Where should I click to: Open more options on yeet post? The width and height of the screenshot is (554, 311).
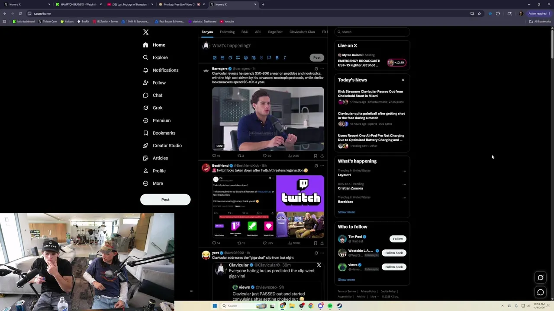(x=322, y=253)
